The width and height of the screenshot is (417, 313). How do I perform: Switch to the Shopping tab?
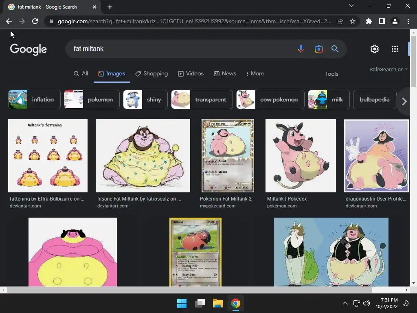[151, 73]
